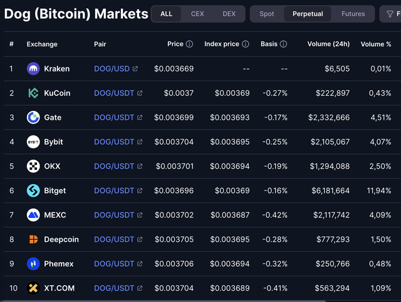Select MEXC basis -0.42% cell

pyautogui.click(x=274, y=215)
